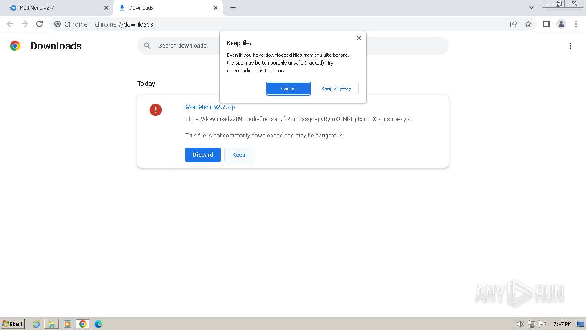This screenshot has width=586, height=330.
Task: Open volume control in system tray
Action: 521,324
